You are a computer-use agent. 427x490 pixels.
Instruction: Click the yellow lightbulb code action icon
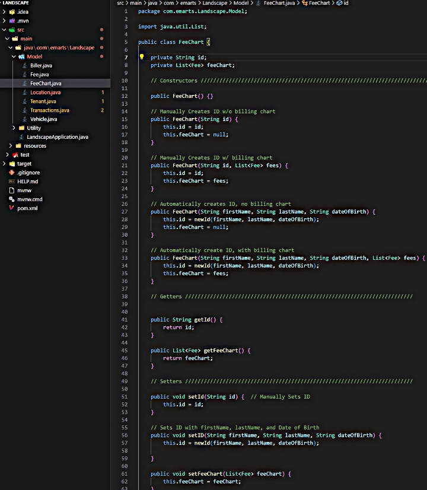click(142, 58)
